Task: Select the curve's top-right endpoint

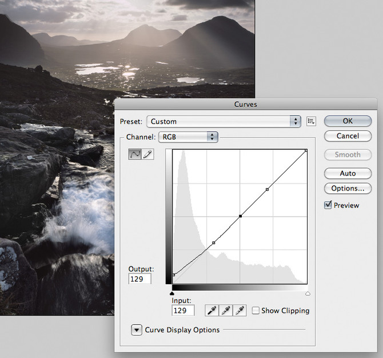Action: (306, 150)
